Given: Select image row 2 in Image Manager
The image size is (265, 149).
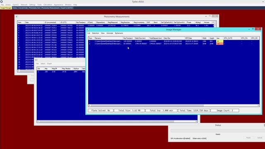Looking at the screenshot, I should (174, 43).
